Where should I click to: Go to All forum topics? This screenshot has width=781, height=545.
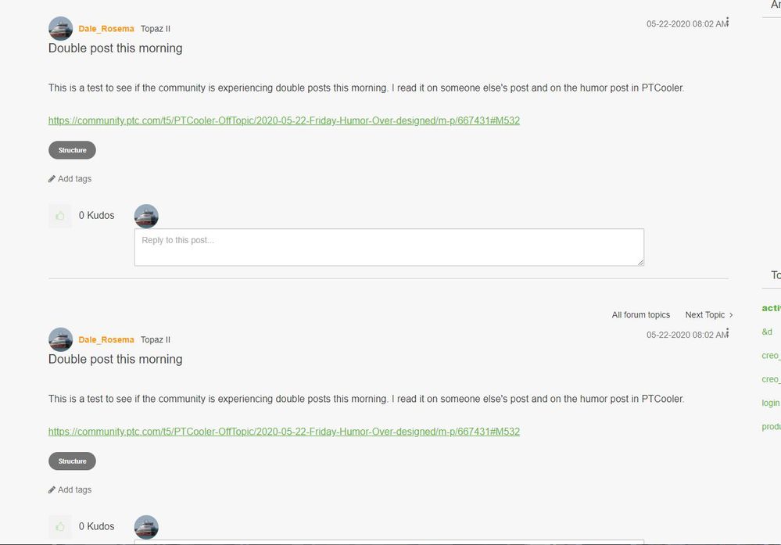pos(640,315)
